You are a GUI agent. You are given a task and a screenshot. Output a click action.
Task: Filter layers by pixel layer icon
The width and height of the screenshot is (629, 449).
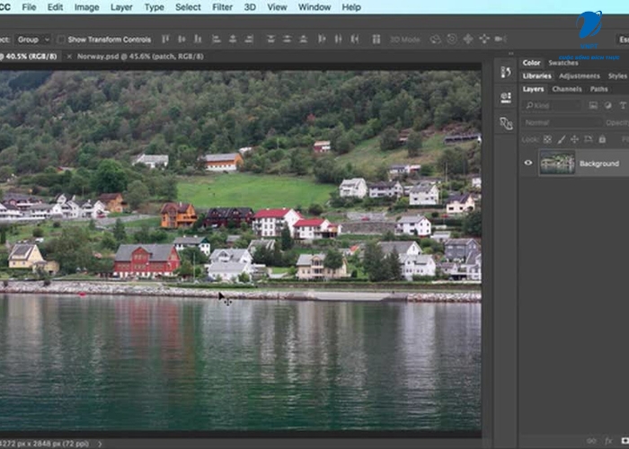click(593, 105)
